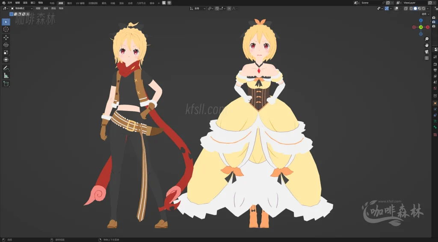438x242 pixels.
Task: Toggle the snapping magnet button
Action: point(217,9)
